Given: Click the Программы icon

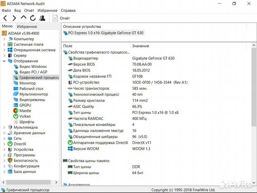Looking at the screenshot, I should tap(10, 155).
